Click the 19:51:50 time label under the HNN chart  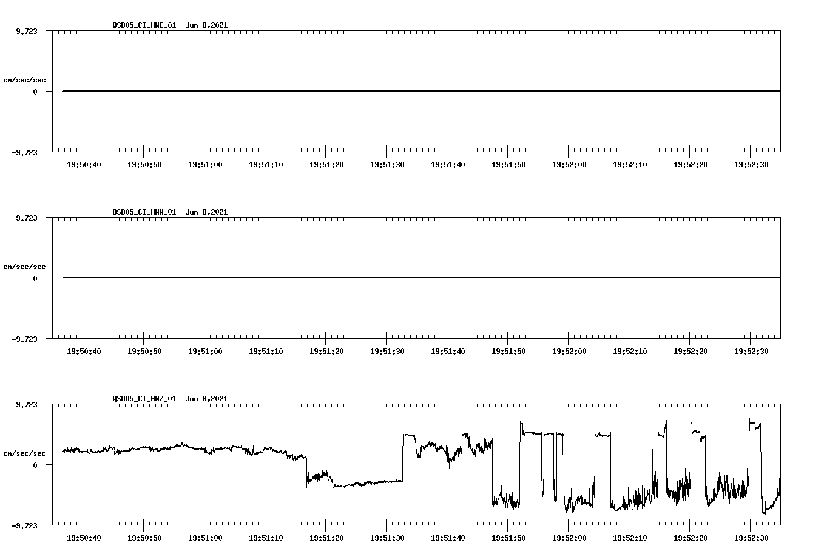click(508, 352)
